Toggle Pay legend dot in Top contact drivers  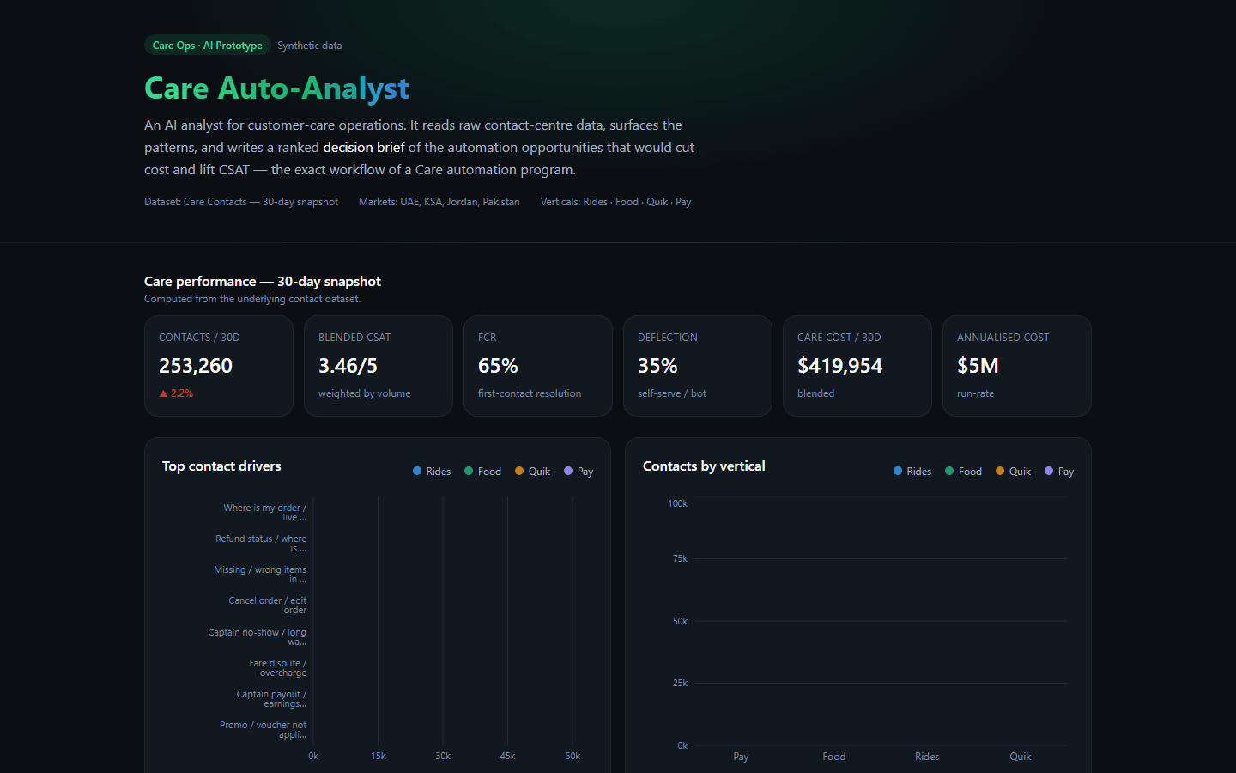click(568, 471)
